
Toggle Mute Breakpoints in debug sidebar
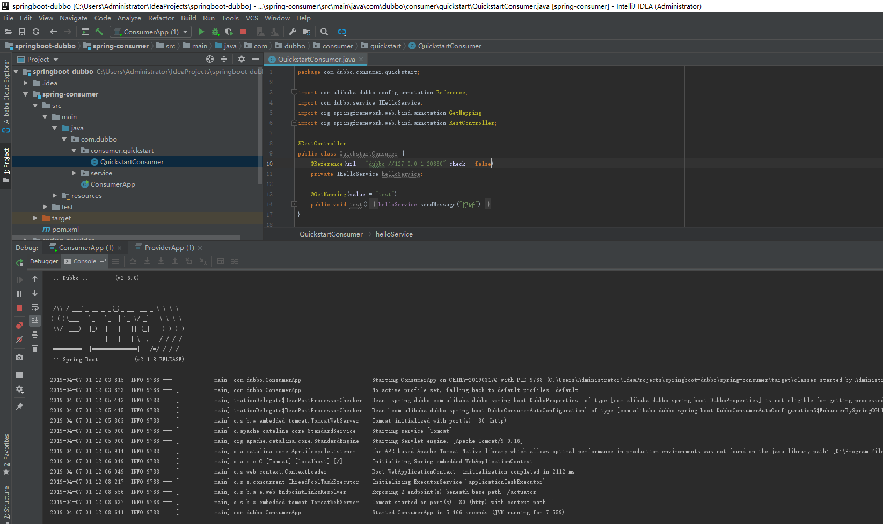(x=19, y=340)
